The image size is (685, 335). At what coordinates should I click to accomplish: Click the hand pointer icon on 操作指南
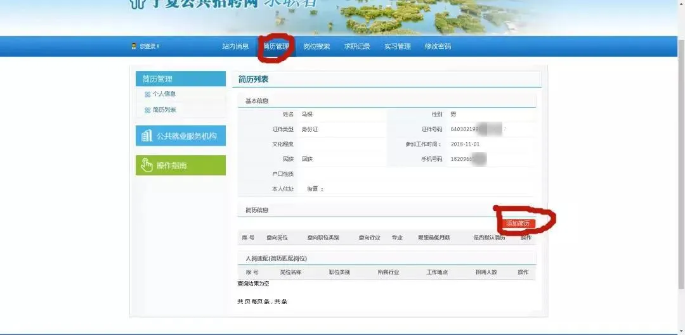[146, 165]
